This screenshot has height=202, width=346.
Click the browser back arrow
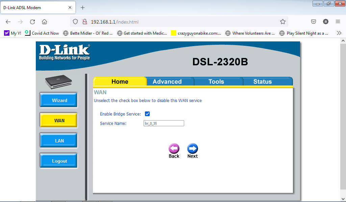[8, 22]
